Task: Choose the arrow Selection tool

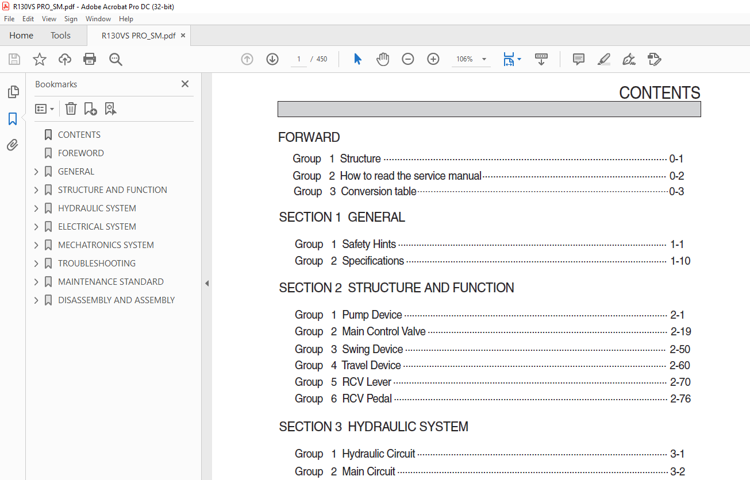Action: tap(357, 59)
